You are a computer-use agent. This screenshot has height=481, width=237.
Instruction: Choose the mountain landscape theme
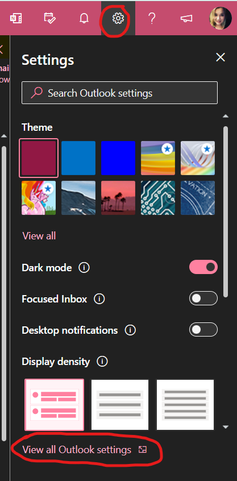78,198
